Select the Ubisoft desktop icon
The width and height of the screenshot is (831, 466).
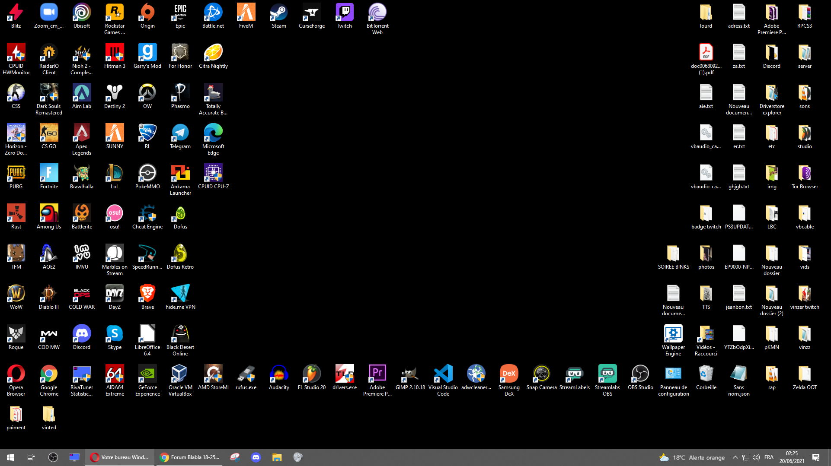coord(82,16)
